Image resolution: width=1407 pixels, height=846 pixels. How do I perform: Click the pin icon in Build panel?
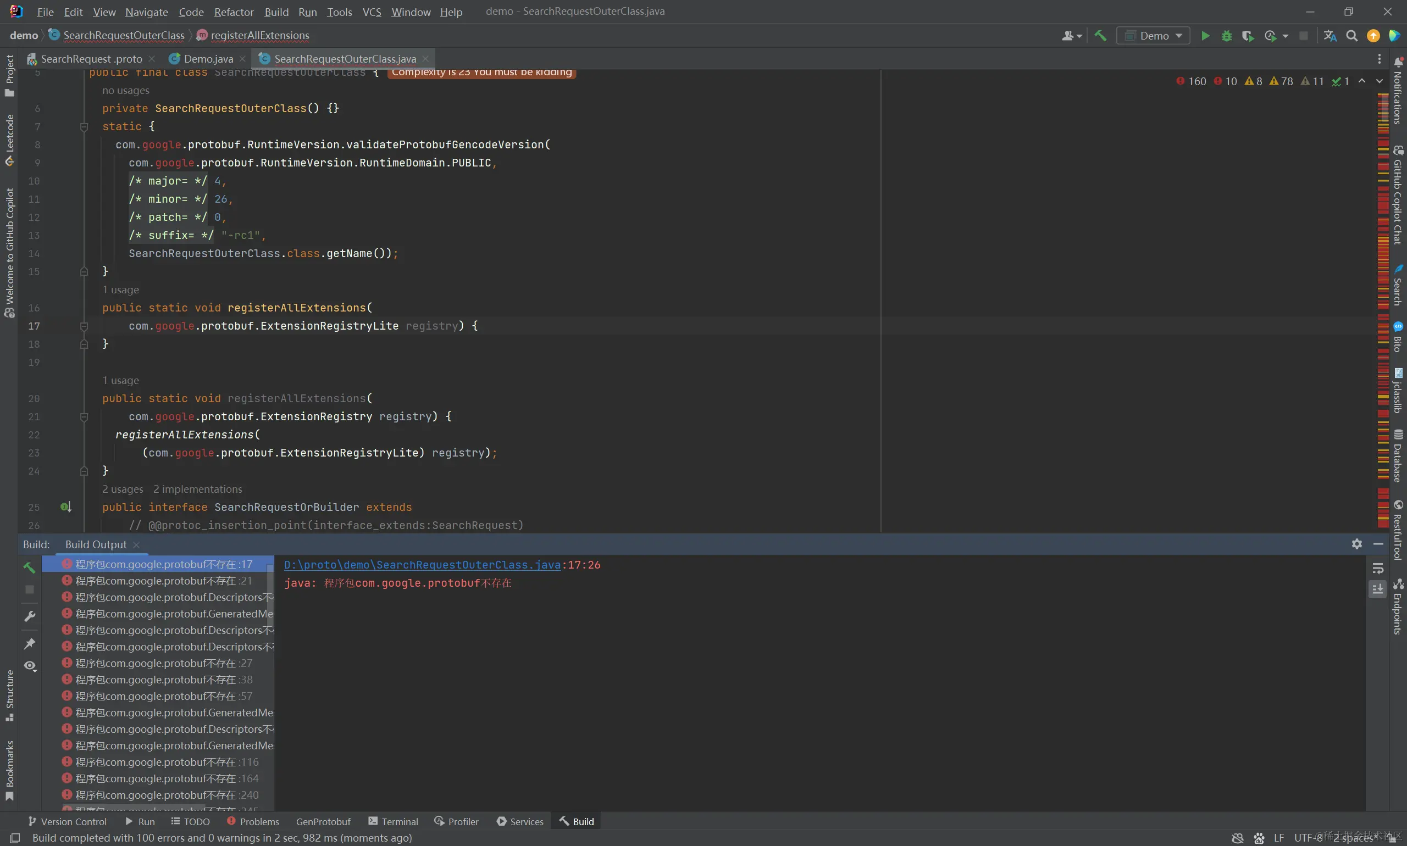[30, 644]
